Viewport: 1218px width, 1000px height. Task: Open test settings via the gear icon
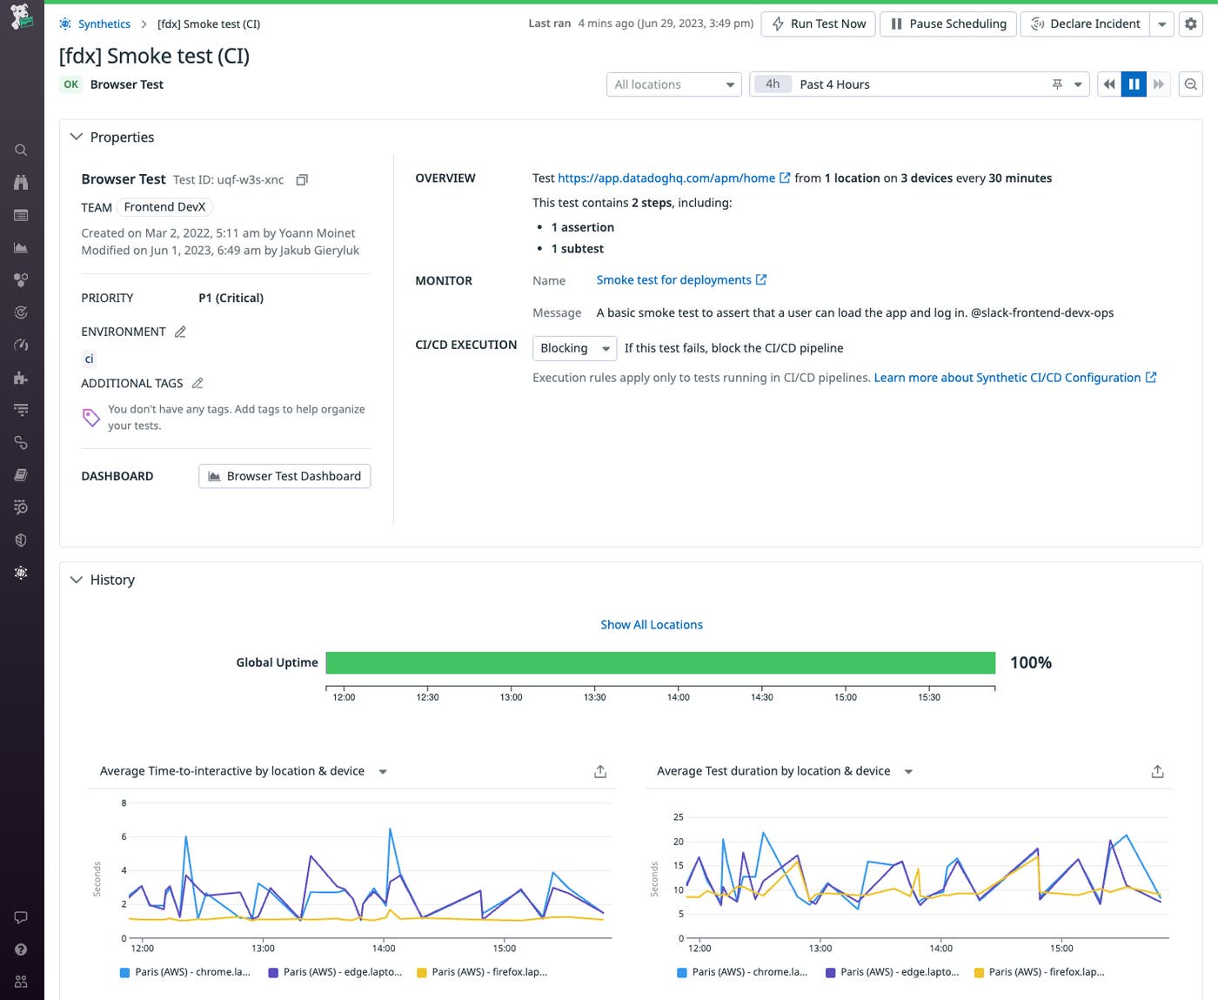[x=1190, y=23]
